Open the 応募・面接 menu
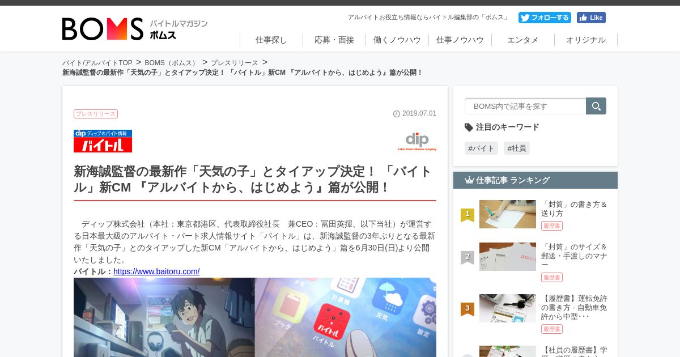 tap(334, 40)
